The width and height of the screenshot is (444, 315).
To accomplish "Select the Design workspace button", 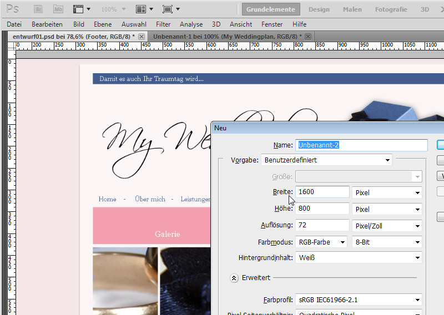I will click(319, 9).
